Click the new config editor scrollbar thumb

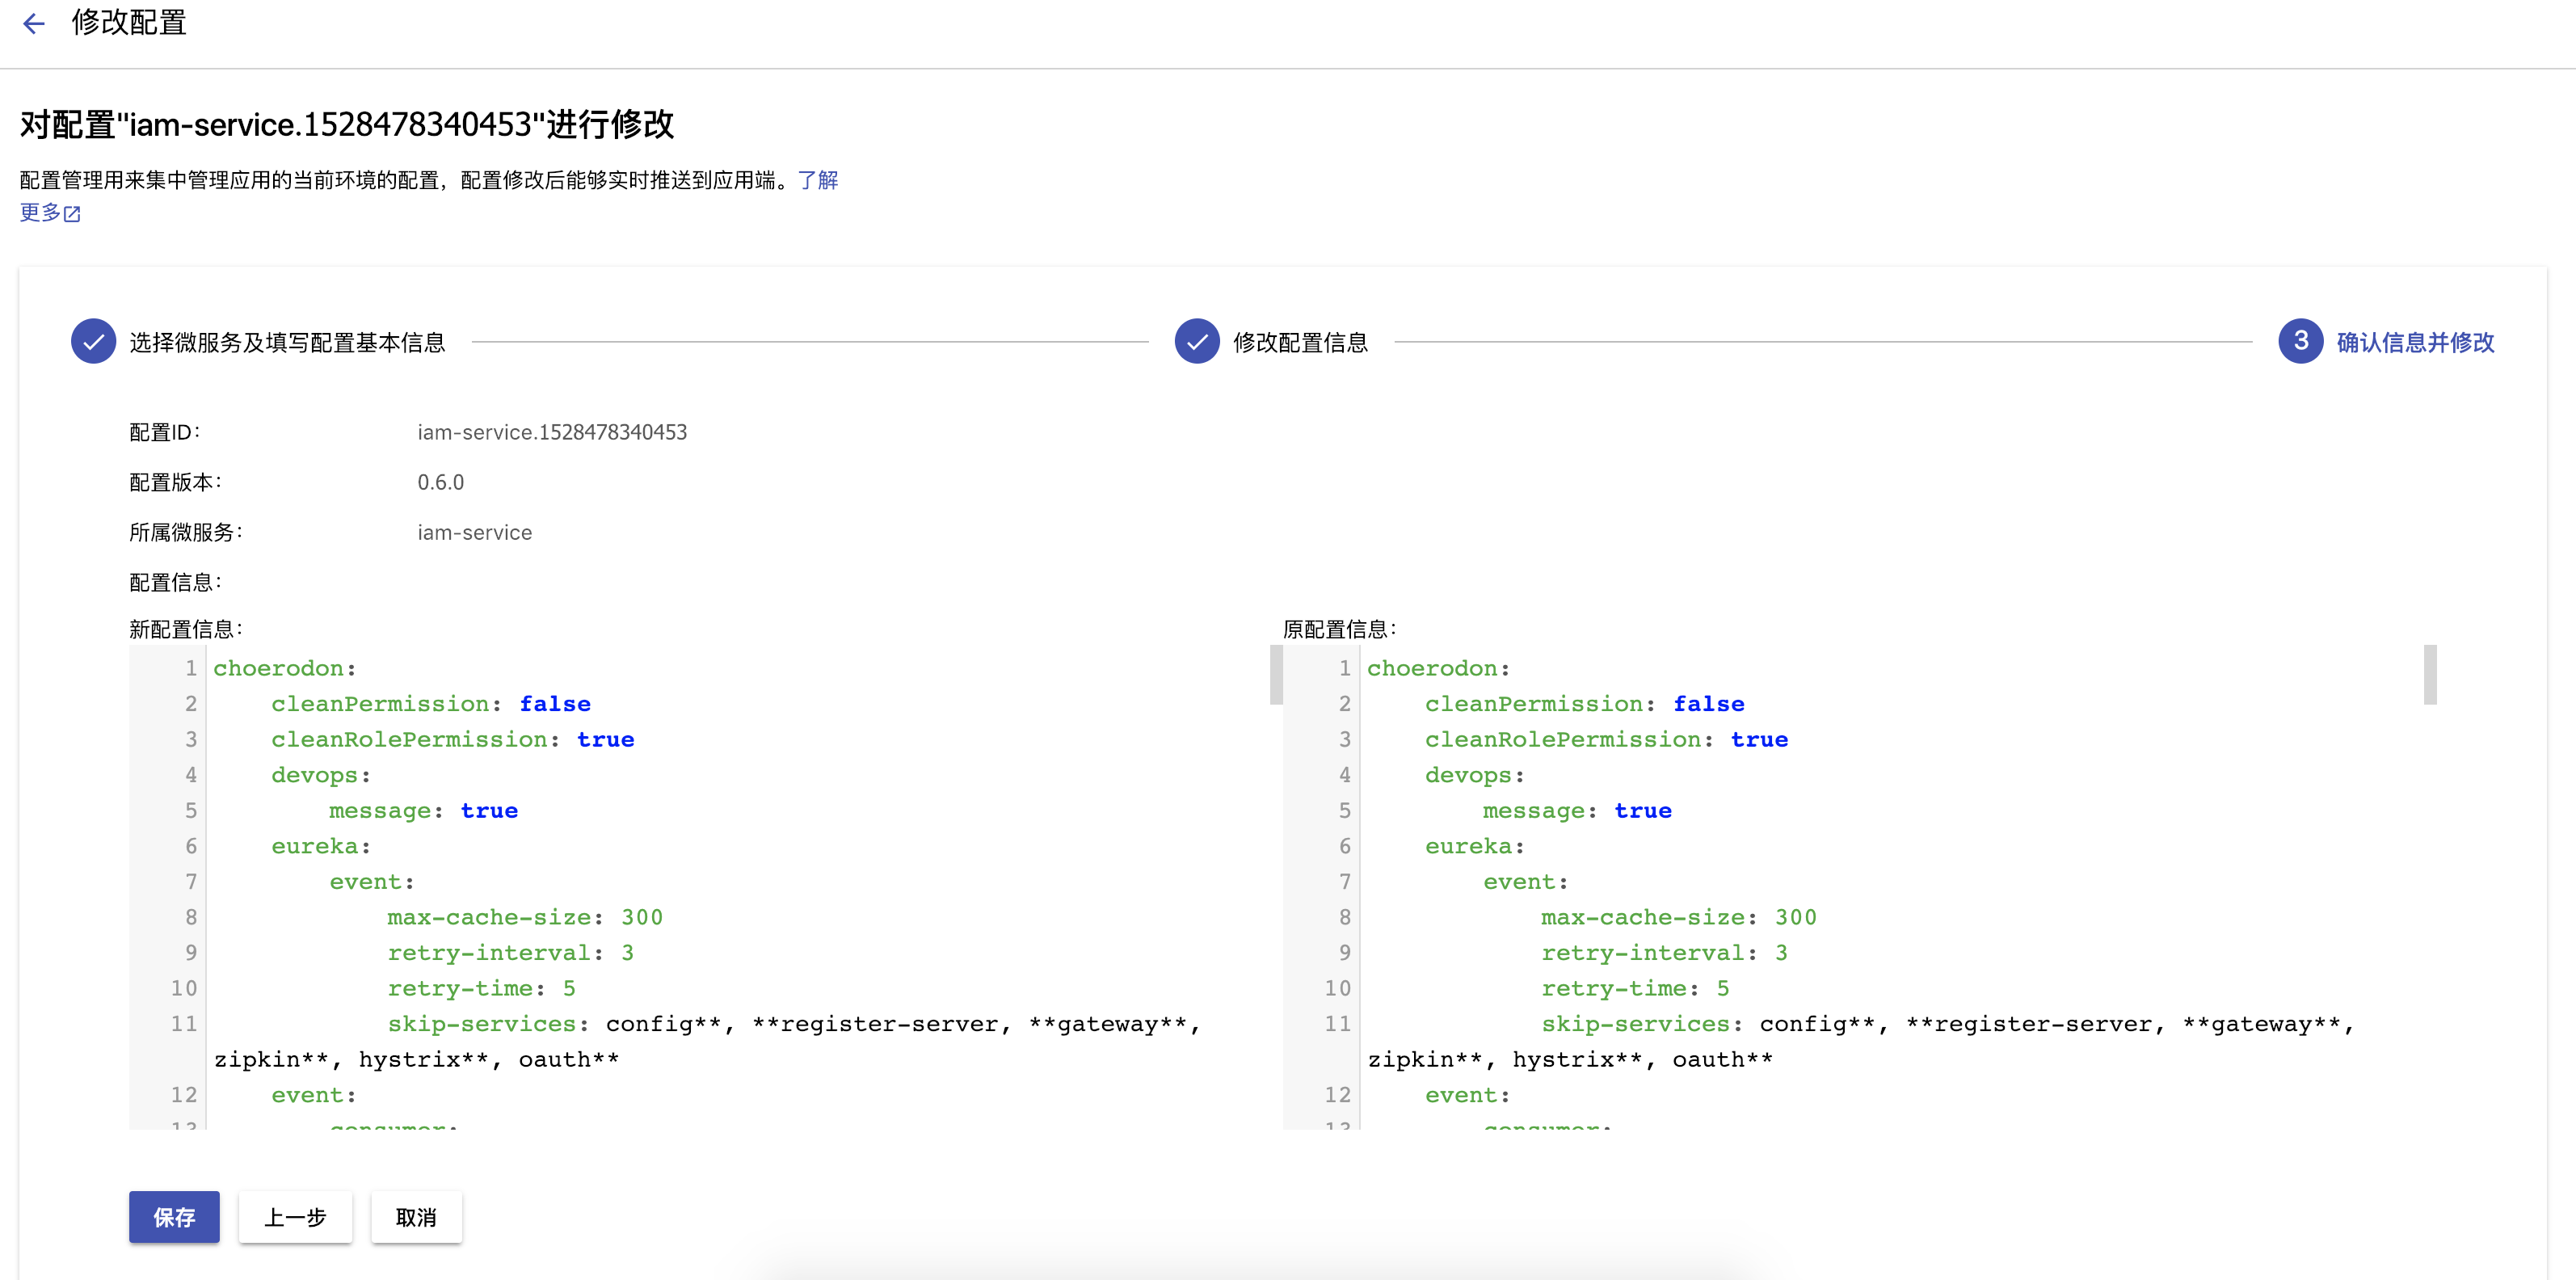point(1276,675)
